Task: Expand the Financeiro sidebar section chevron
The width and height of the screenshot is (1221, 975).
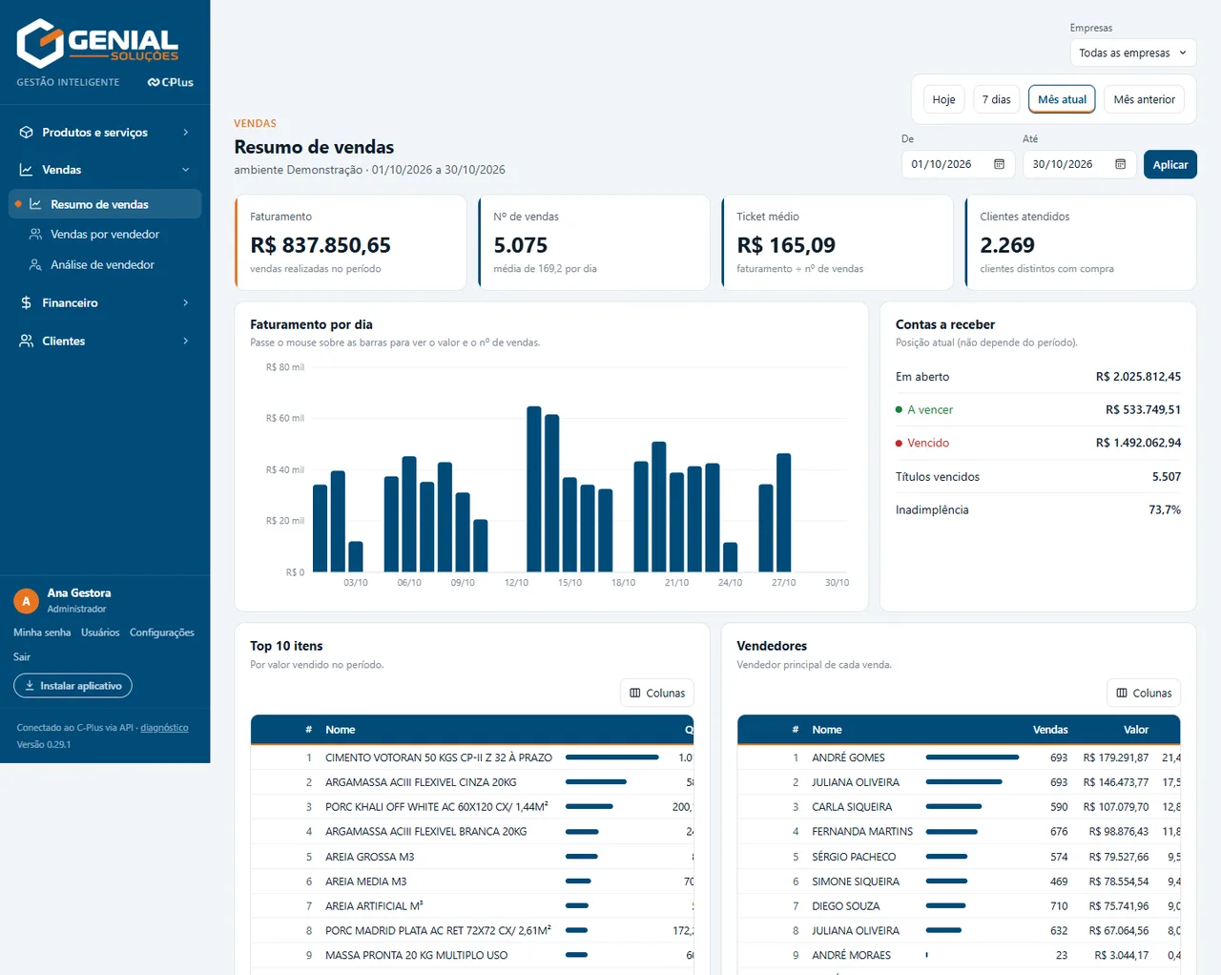Action: [x=185, y=302]
